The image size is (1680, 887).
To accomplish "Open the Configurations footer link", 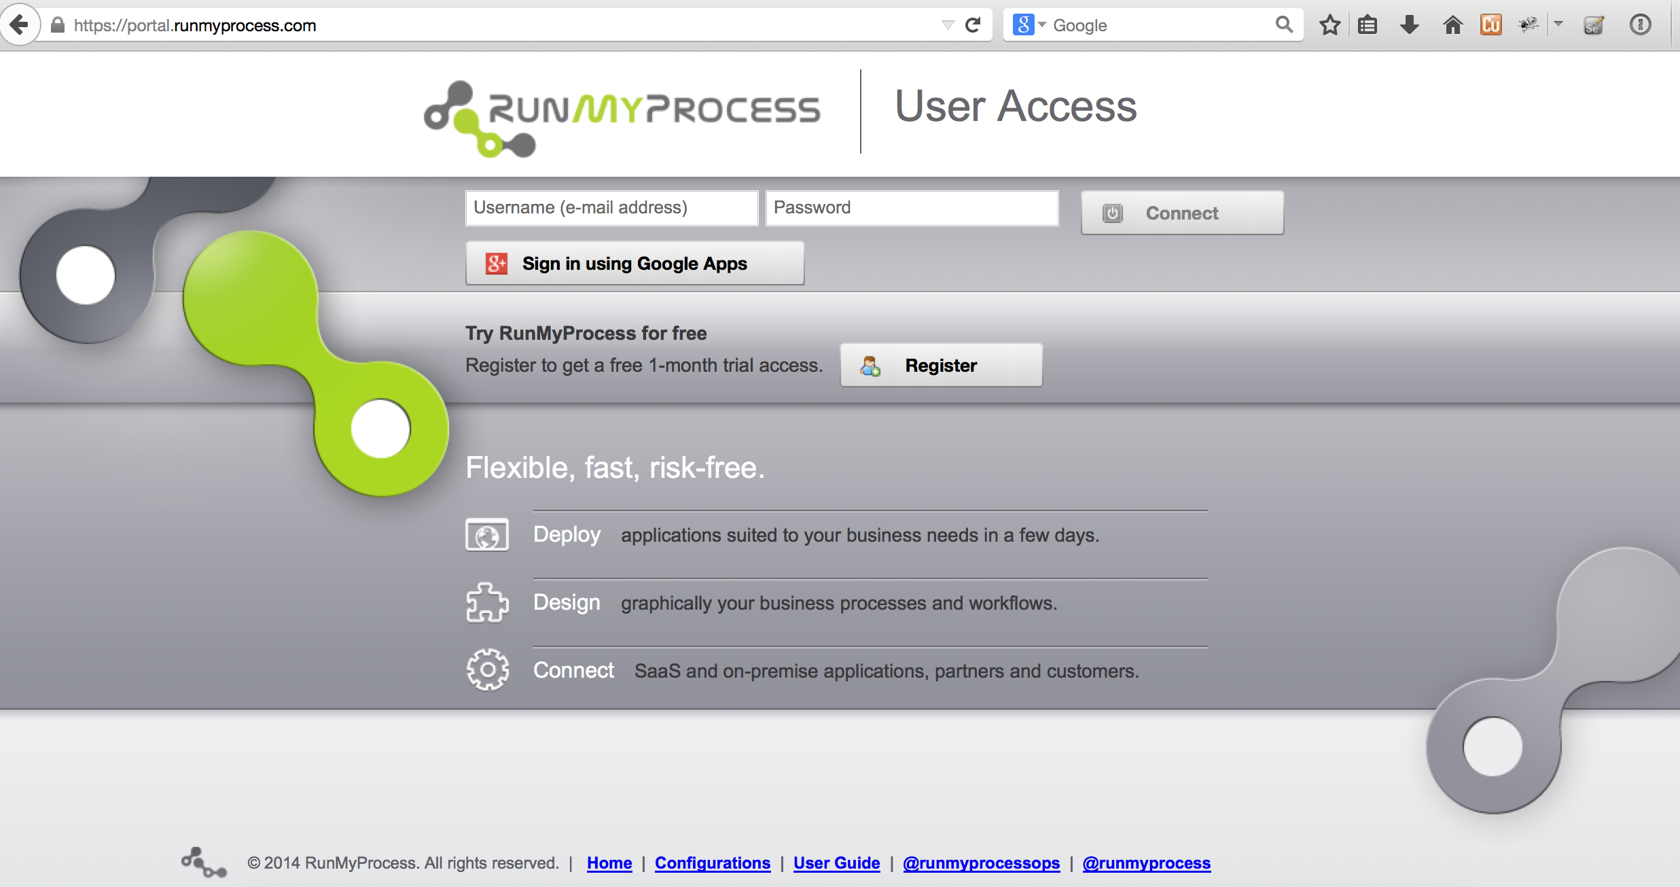I will (x=713, y=863).
